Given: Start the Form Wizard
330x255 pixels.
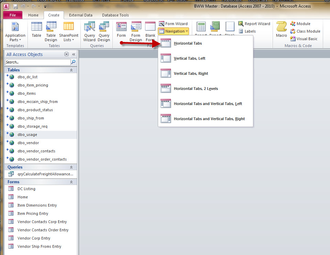Looking at the screenshot, I should point(174,24).
